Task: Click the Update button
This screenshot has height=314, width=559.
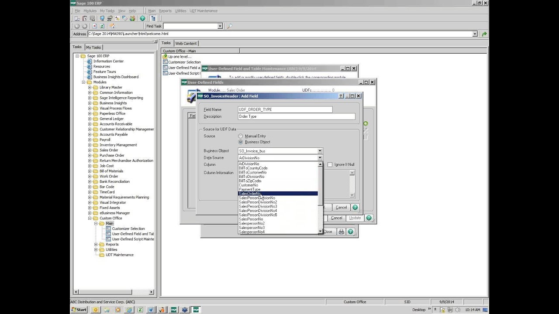Action: [355, 218]
